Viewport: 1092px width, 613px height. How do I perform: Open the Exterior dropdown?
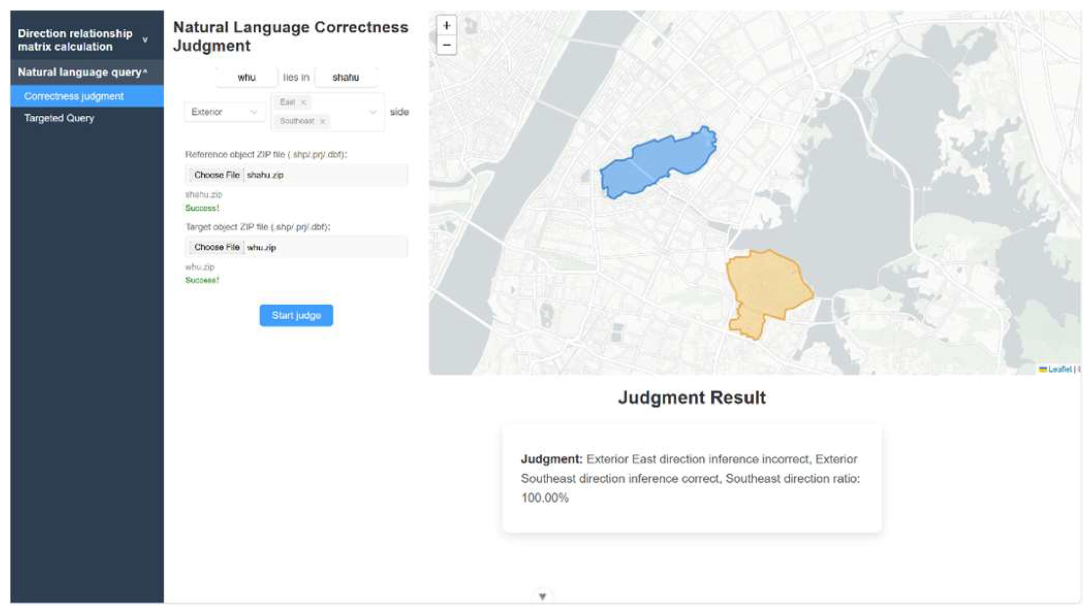(224, 112)
